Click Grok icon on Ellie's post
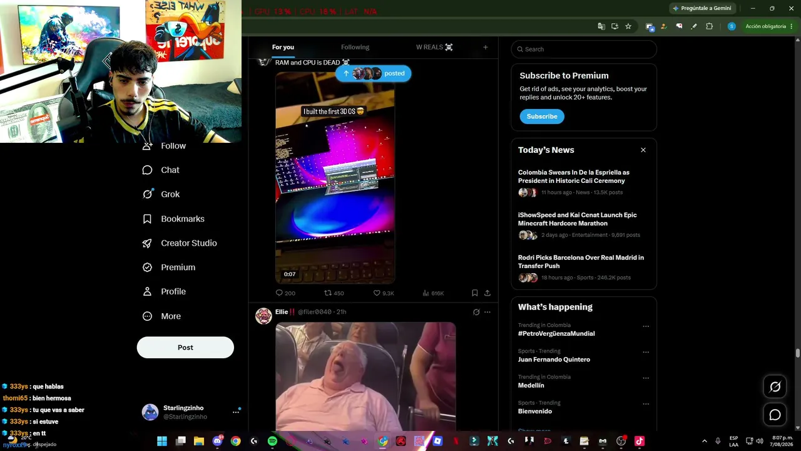The image size is (801, 451). pos(476,312)
